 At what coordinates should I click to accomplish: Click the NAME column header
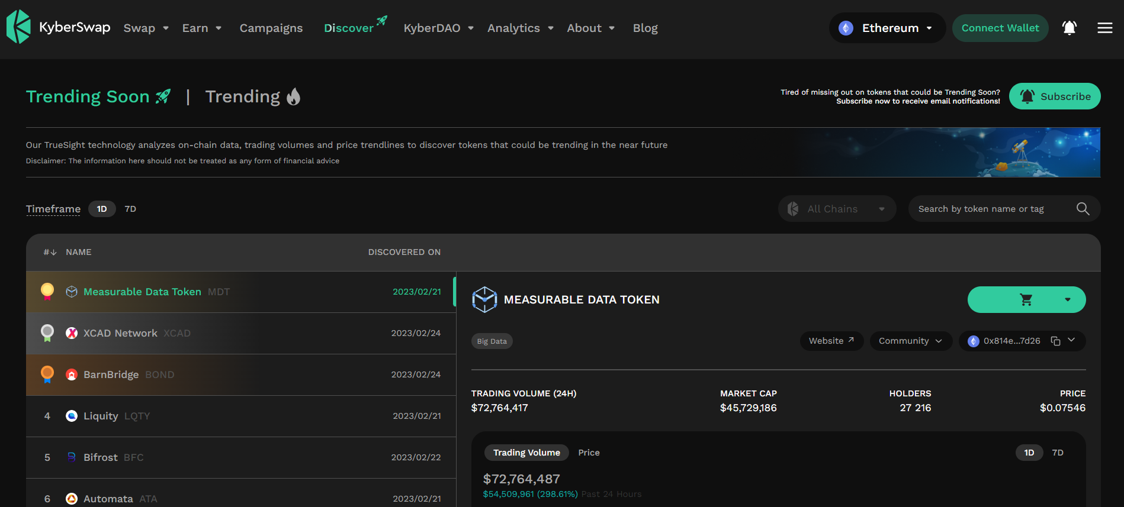coord(79,252)
